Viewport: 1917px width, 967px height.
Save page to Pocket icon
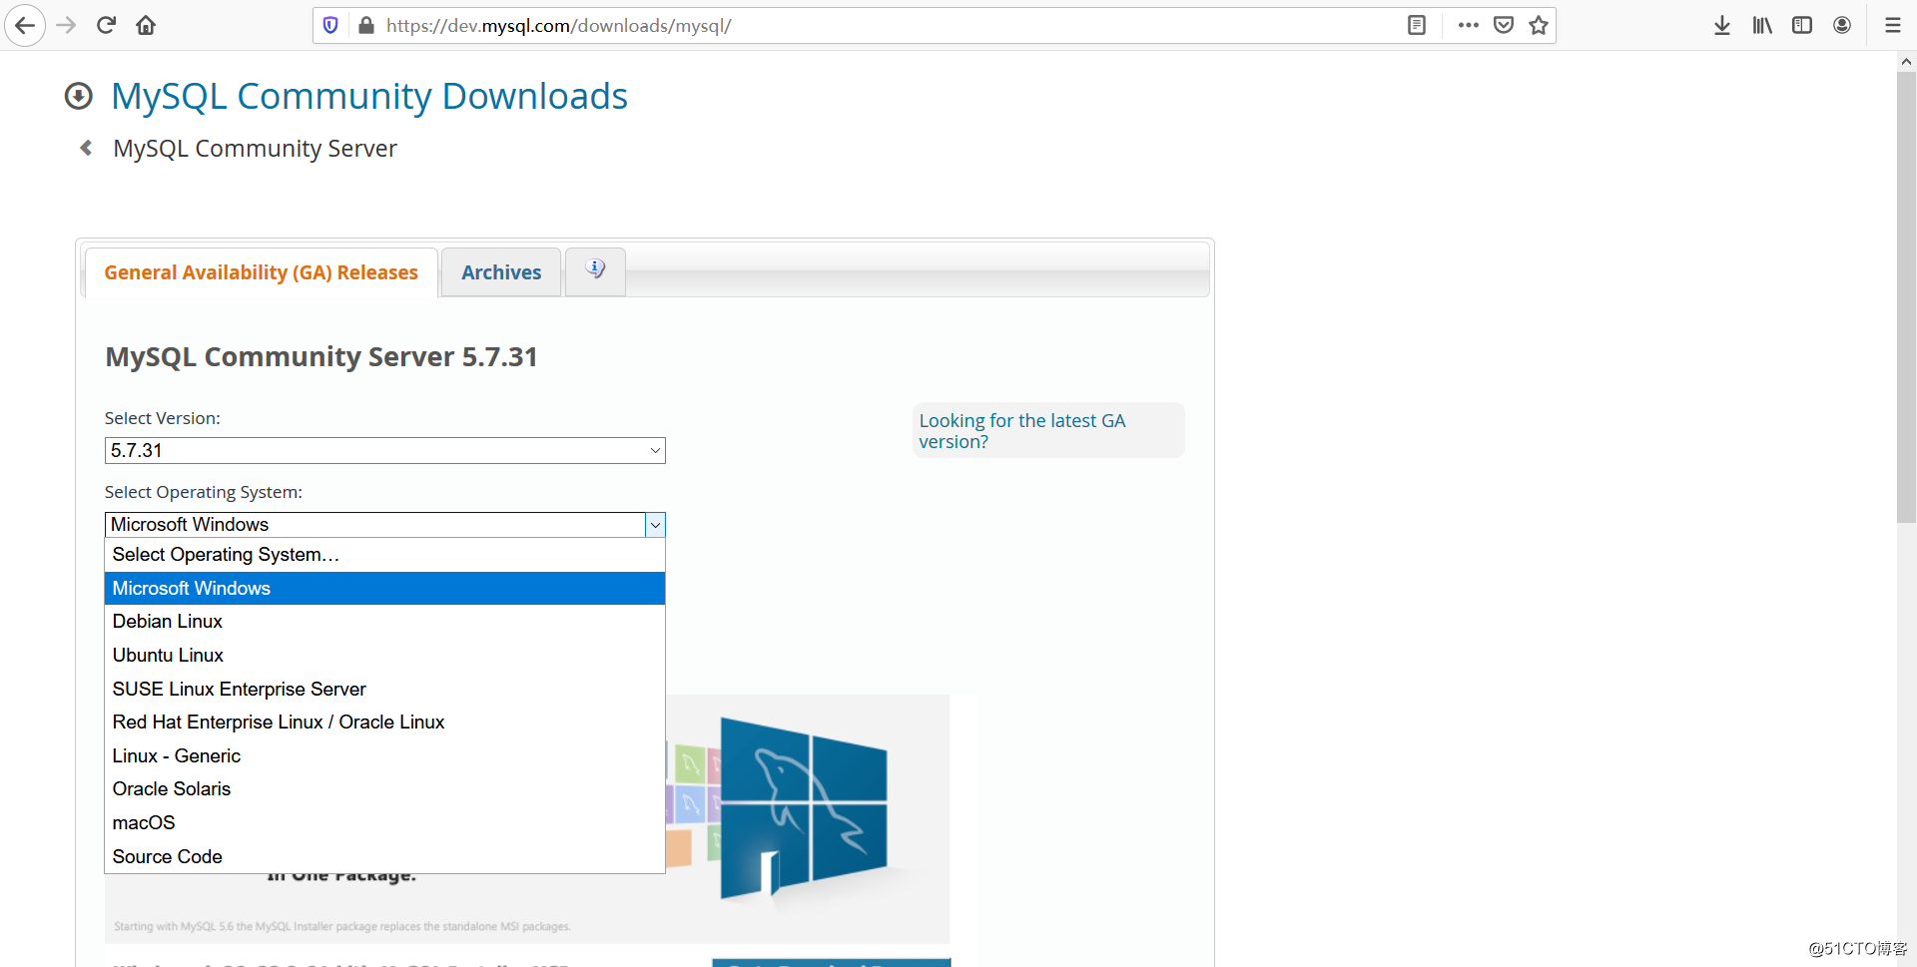tap(1504, 25)
